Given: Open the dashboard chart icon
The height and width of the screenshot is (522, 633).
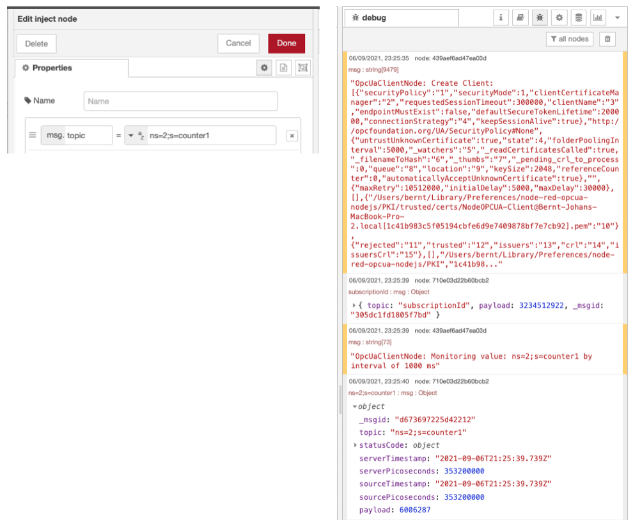Looking at the screenshot, I should point(598,18).
